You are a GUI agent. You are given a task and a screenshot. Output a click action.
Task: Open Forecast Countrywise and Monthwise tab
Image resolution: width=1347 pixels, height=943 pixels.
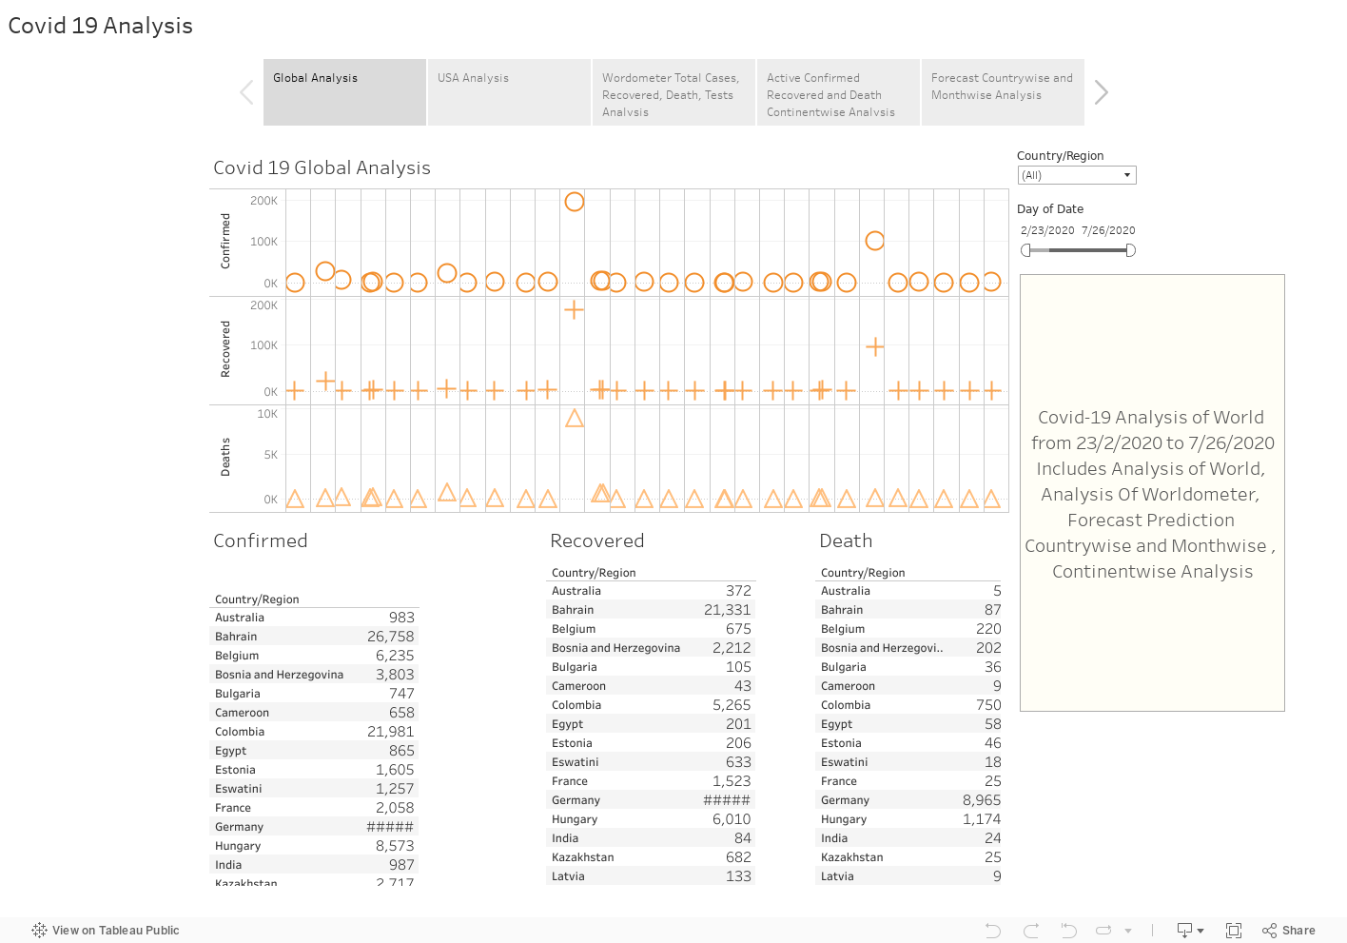tap(1003, 92)
